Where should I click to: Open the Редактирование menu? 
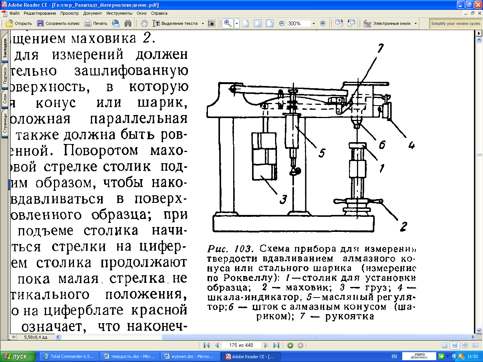pos(40,13)
